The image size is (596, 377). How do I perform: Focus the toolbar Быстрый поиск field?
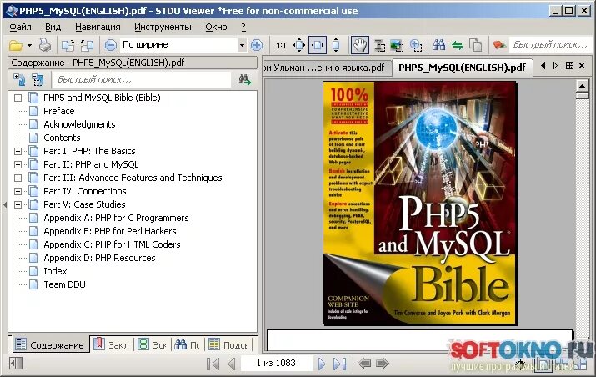click(550, 45)
